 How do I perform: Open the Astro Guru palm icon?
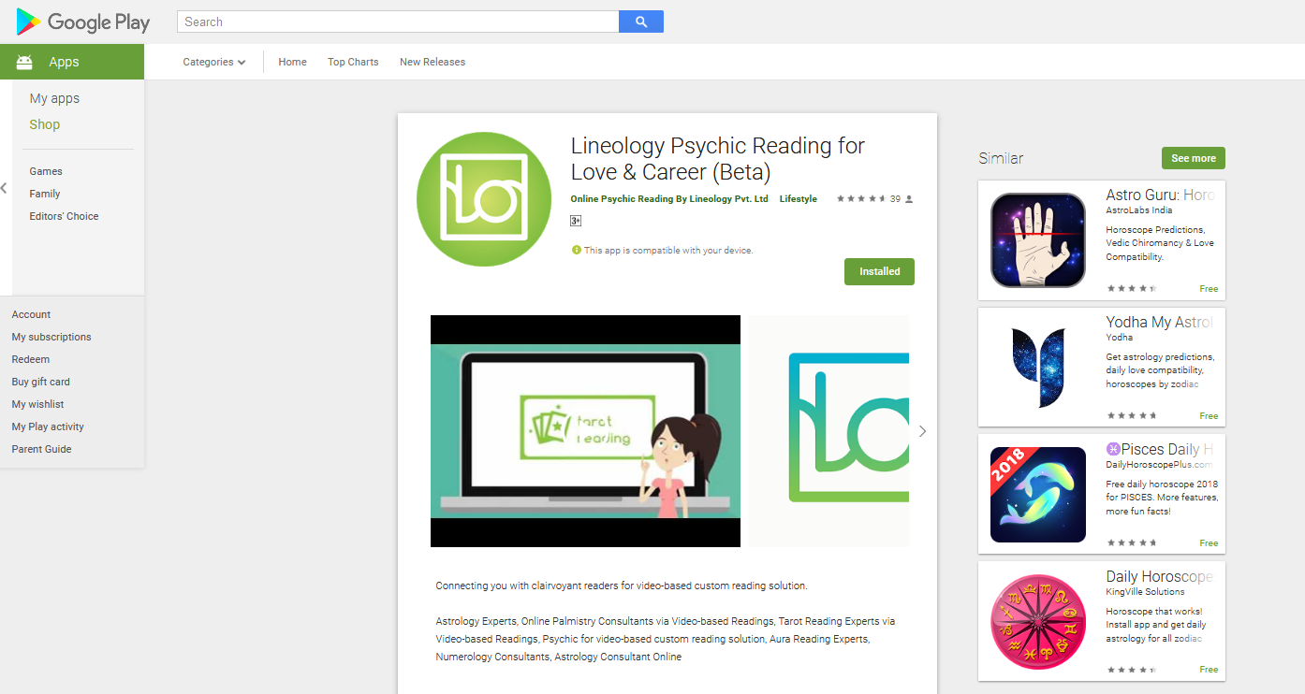(x=1038, y=239)
